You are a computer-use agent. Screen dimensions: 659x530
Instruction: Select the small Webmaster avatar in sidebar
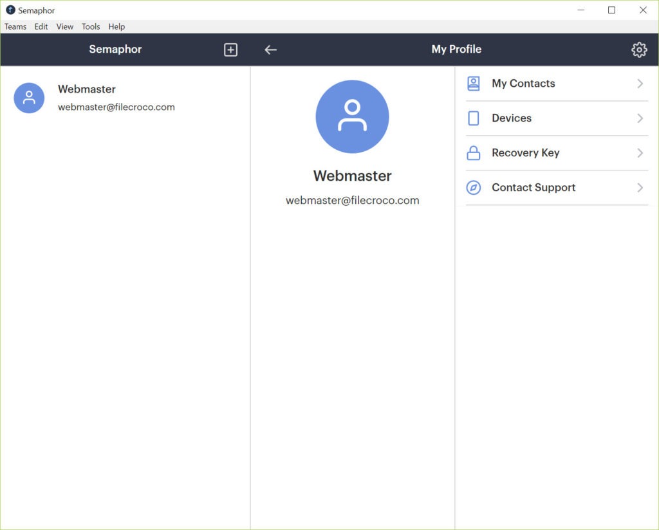pos(29,98)
